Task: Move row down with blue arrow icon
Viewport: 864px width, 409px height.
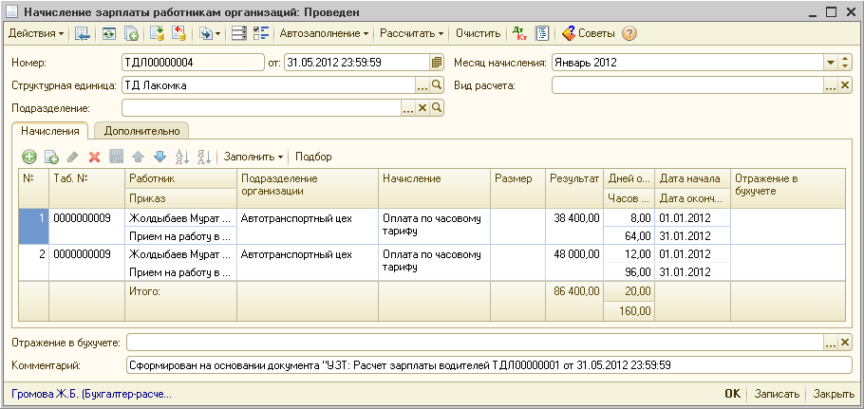Action: point(160,157)
